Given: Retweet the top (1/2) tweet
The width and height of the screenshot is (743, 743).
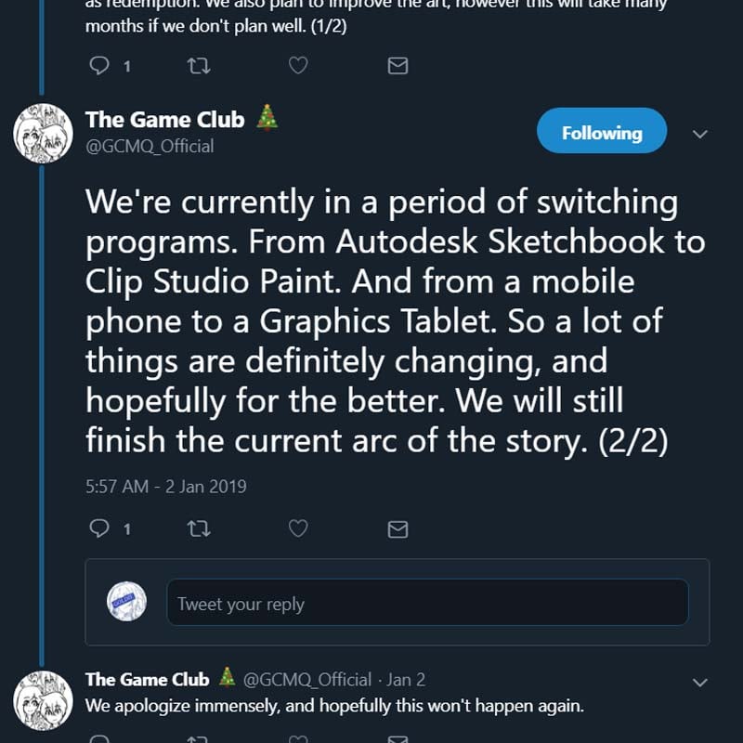Looking at the screenshot, I should tap(199, 66).
